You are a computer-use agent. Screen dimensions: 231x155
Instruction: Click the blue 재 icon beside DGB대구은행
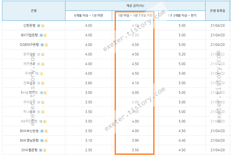pyautogui.click(x=42, y=45)
